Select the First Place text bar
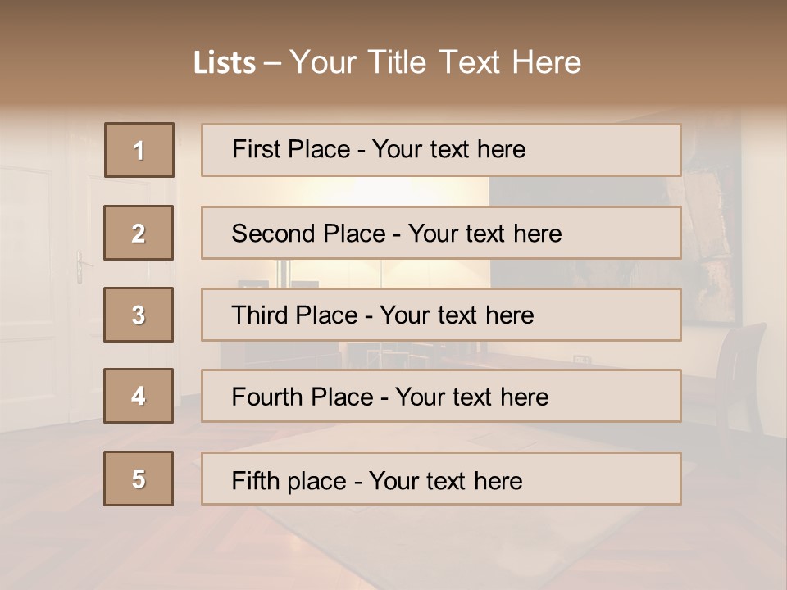 pos(441,150)
